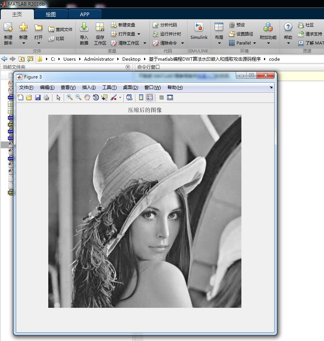Click the 查找文件 find files icon
Screen dimensions: 324x341
(x=51, y=29)
